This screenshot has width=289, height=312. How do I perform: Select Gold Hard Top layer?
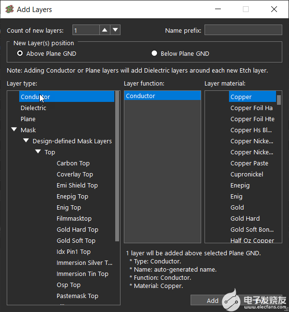coord(77,230)
